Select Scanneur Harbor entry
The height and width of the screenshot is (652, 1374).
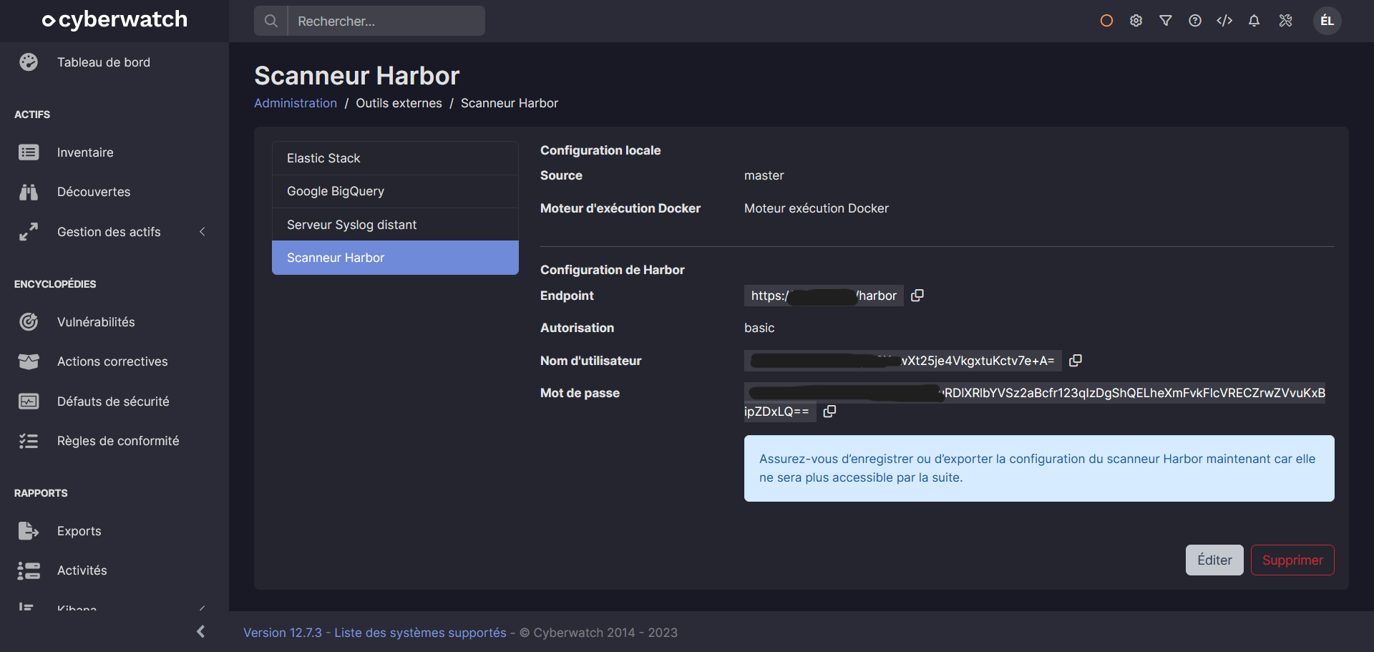[395, 258]
